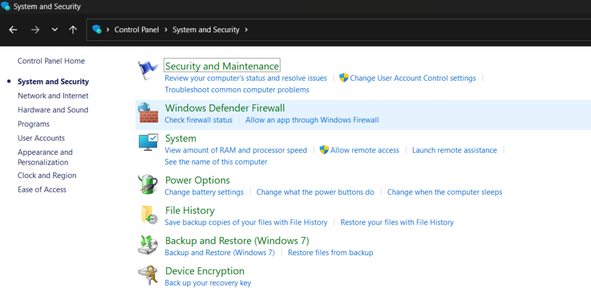Select Hardware and Sound from the sidebar
The image size is (591, 292).
pos(53,110)
